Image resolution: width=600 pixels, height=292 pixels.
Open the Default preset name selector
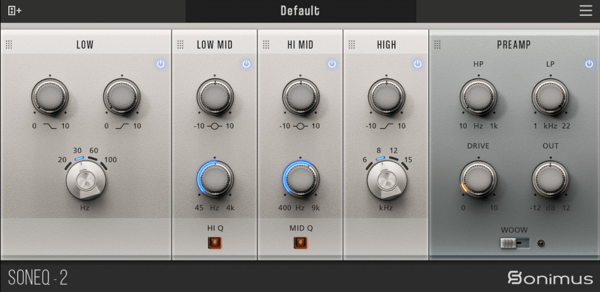click(x=301, y=11)
